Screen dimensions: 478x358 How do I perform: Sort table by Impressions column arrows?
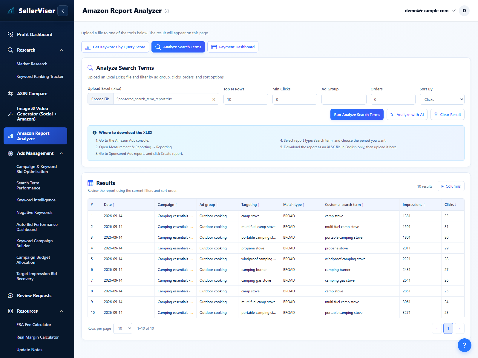click(x=424, y=205)
